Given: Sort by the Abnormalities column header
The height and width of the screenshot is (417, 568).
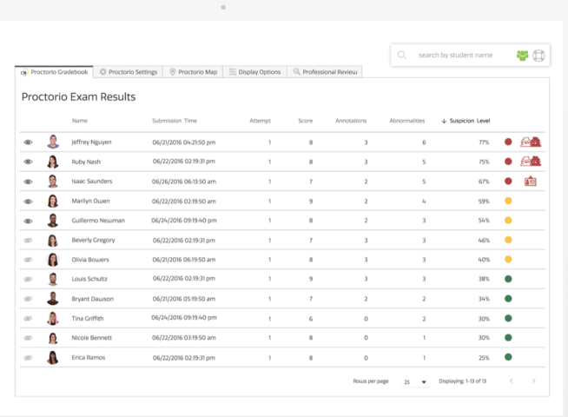Looking at the screenshot, I should (x=406, y=121).
